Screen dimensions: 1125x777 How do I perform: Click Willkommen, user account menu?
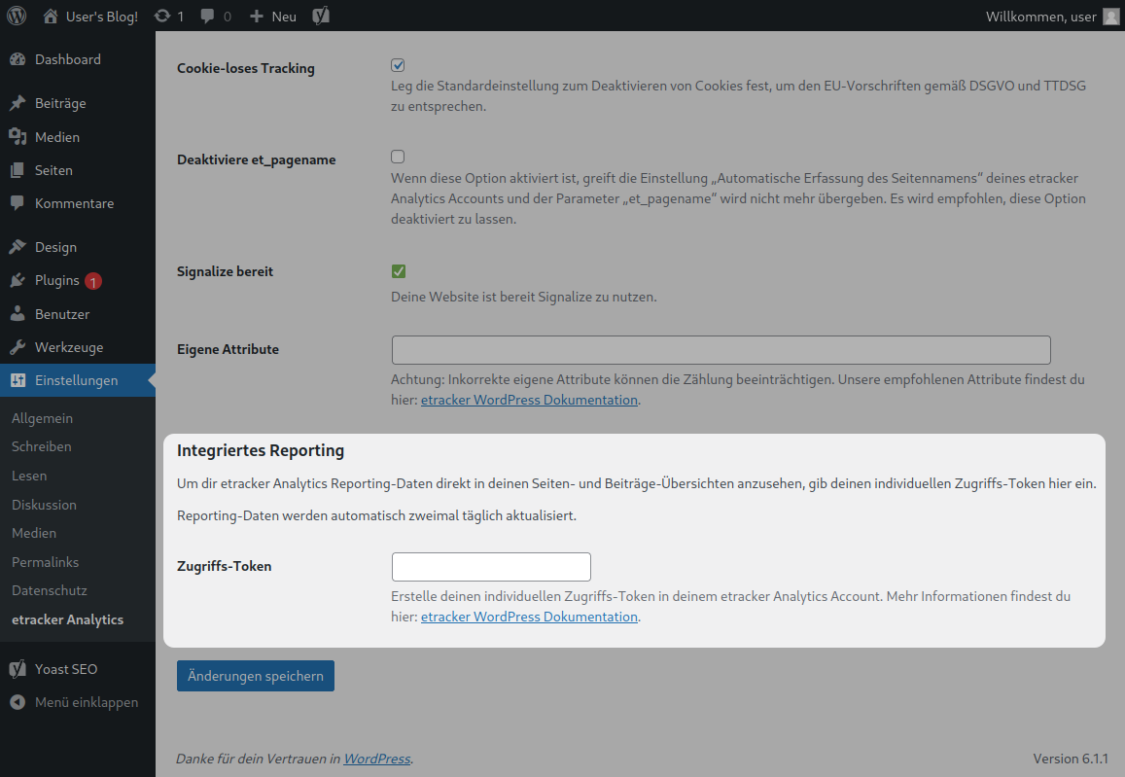tap(1041, 17)
